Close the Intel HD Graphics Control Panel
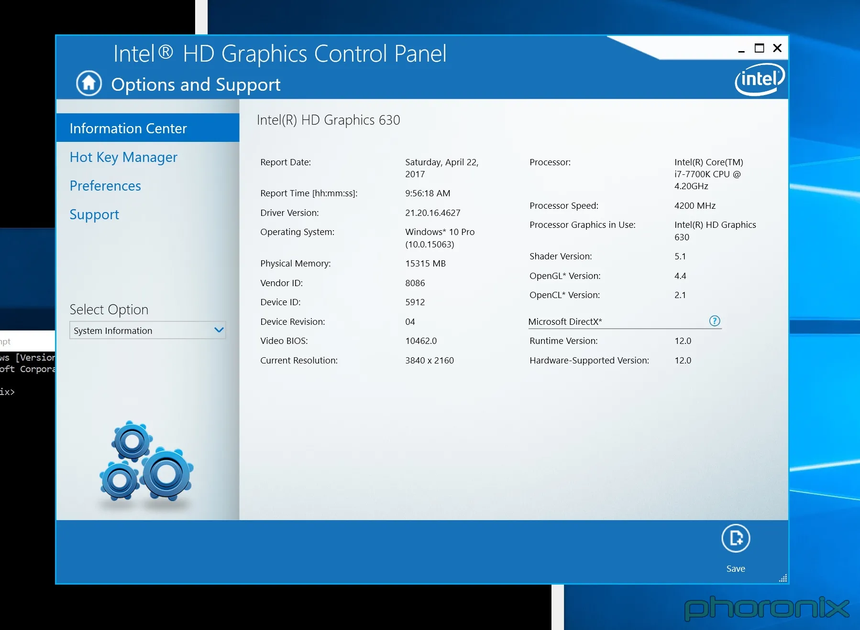The image size is (860, 630). coord(777,48)
